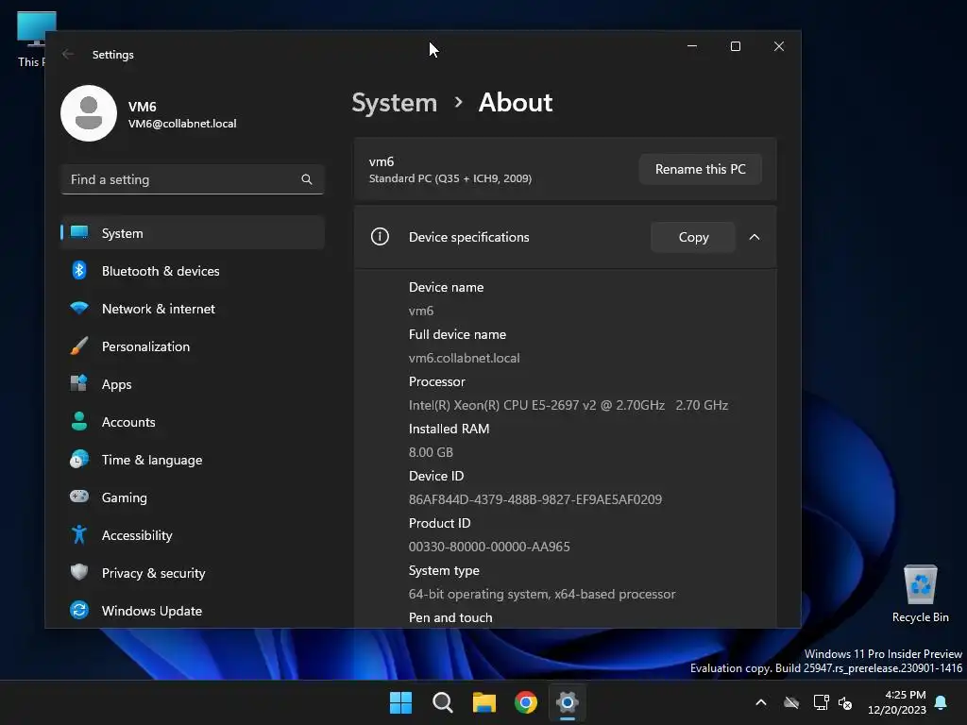Click Standard PC (Q35 + ICH9, 2009) text
967x725 pixels.
pyautogui.click(x=450, y=178)
